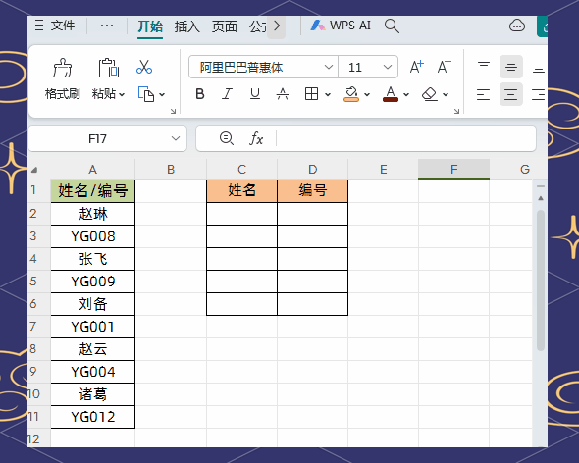Expand the copy options dropdown arrow
The image size is (579, 463).
coord(162,95)
